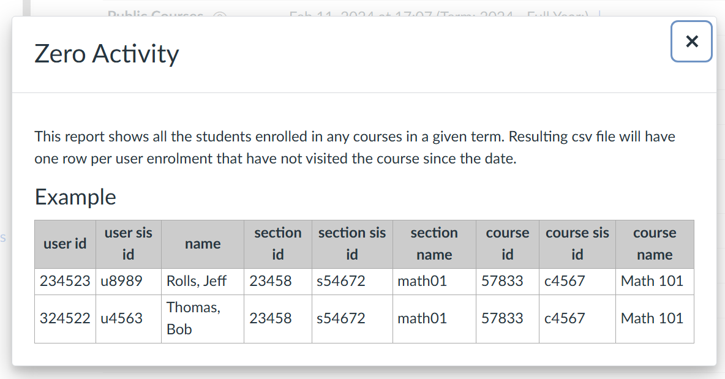The image size is (725, 379).
Task: Click the 'section id' column header
Action: click(x=278, y=244)
